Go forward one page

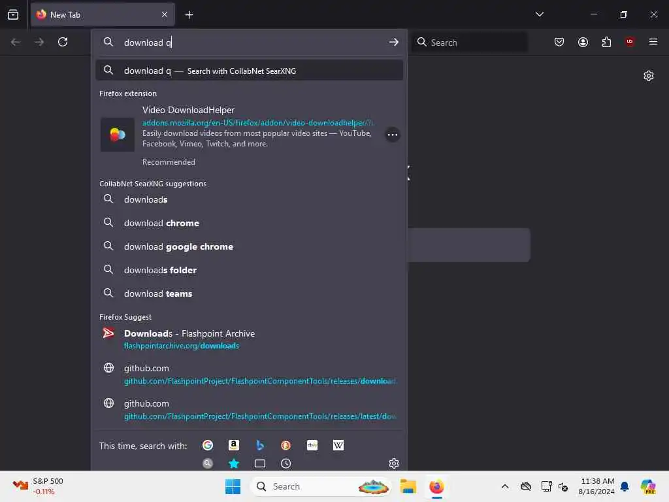point(39,42)
